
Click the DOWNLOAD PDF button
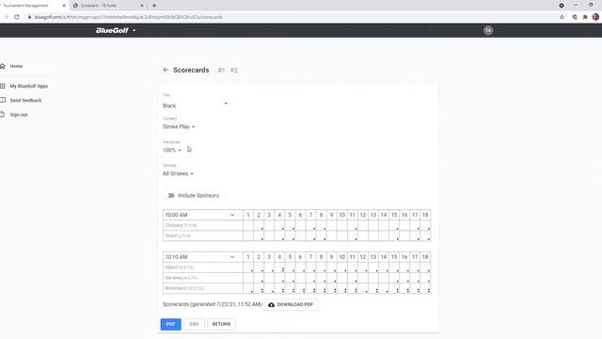[x=291, y=304]
